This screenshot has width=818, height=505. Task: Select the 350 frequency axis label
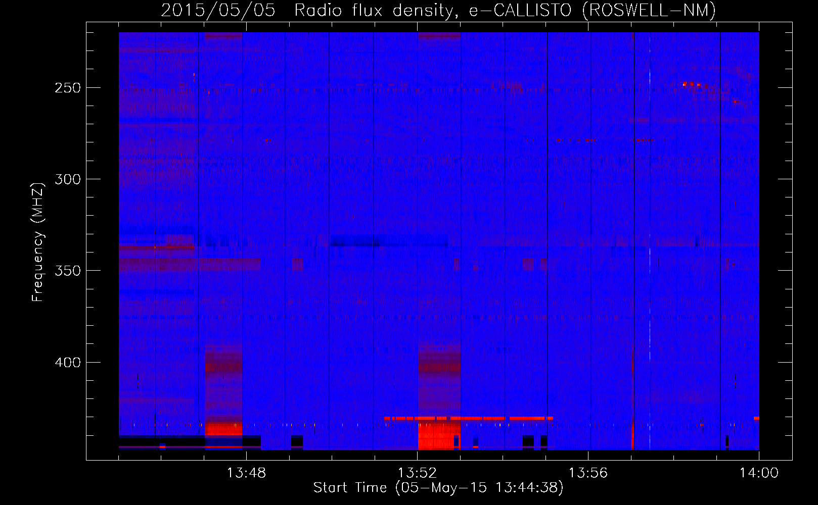tap(68, 271)
